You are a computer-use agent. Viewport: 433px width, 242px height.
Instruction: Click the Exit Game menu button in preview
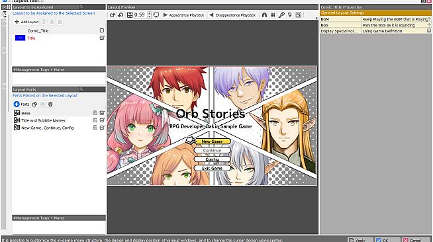coord(212,168)
